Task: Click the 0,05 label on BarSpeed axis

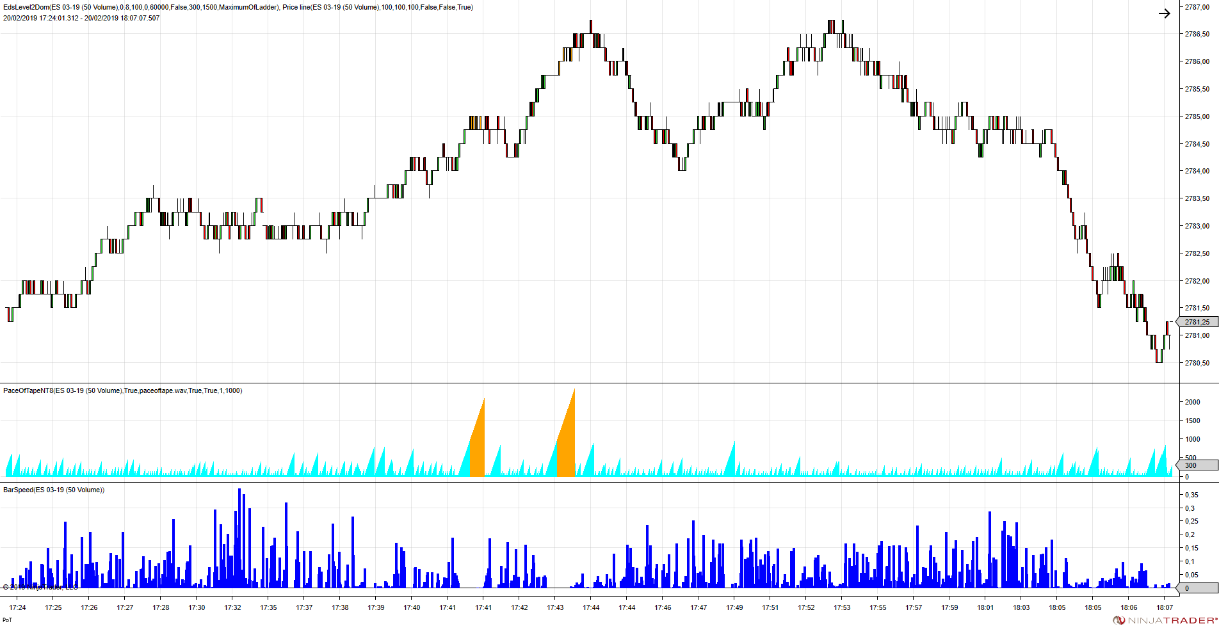Action: pyautogui.click(x=1191, y=575)
